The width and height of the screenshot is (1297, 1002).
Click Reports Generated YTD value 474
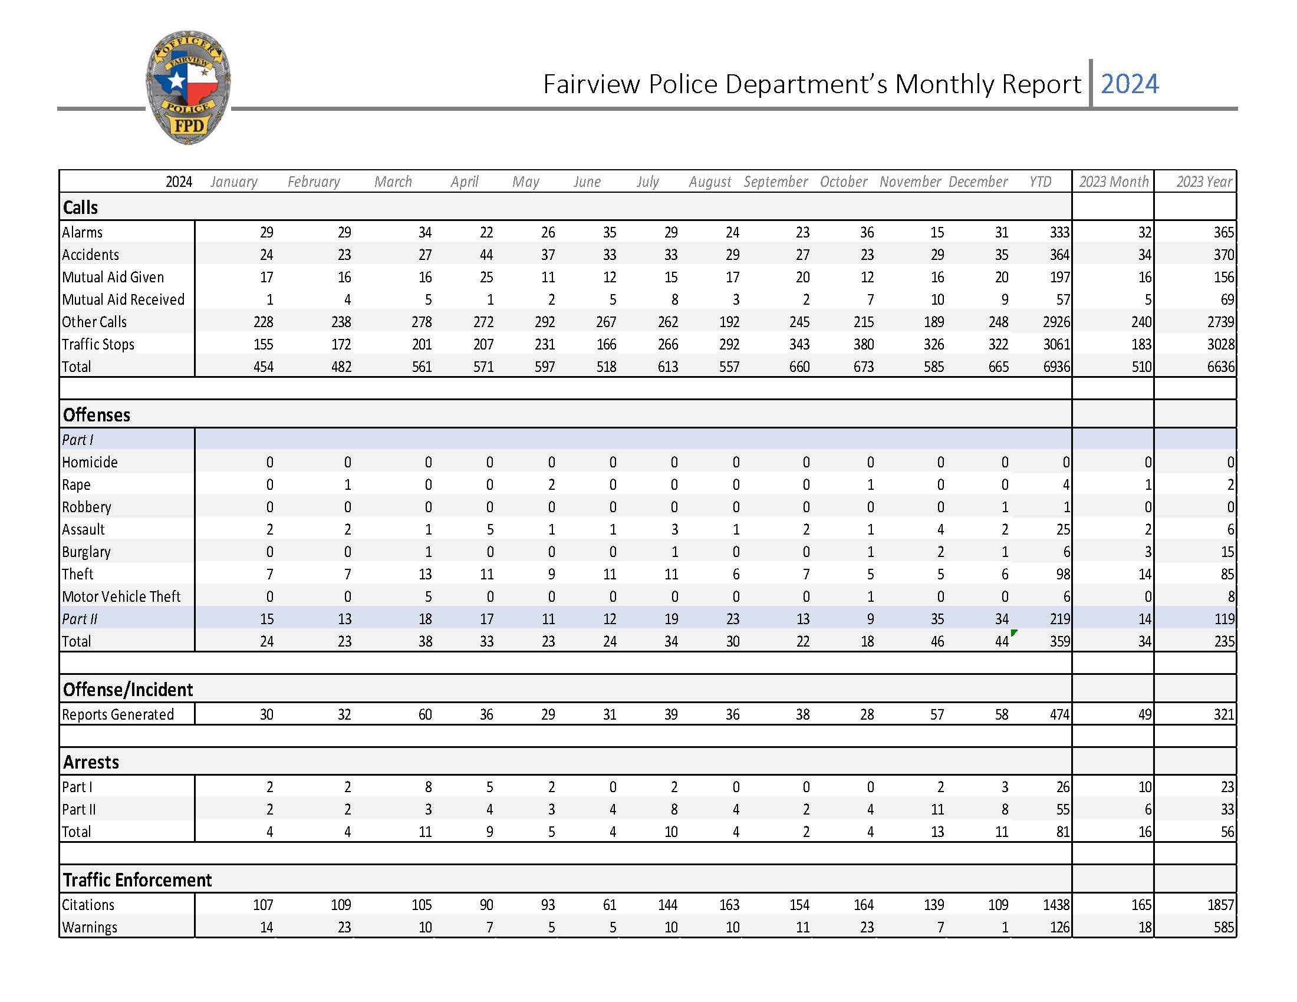1059,715
